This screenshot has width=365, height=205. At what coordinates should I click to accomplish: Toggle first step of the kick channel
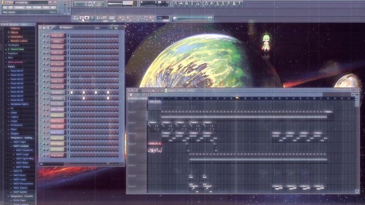[72, 92]
